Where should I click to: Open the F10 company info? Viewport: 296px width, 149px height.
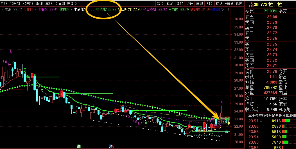click(x=209, y=4)
